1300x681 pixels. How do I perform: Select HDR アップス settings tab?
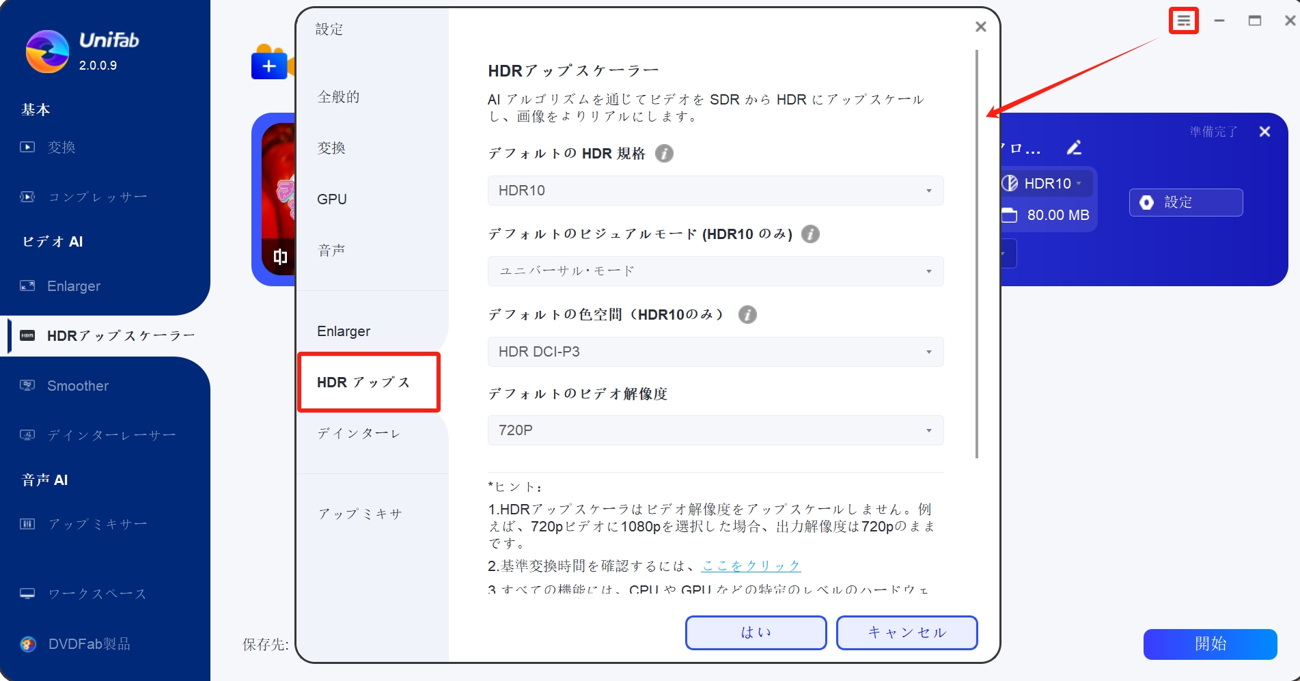369,383
